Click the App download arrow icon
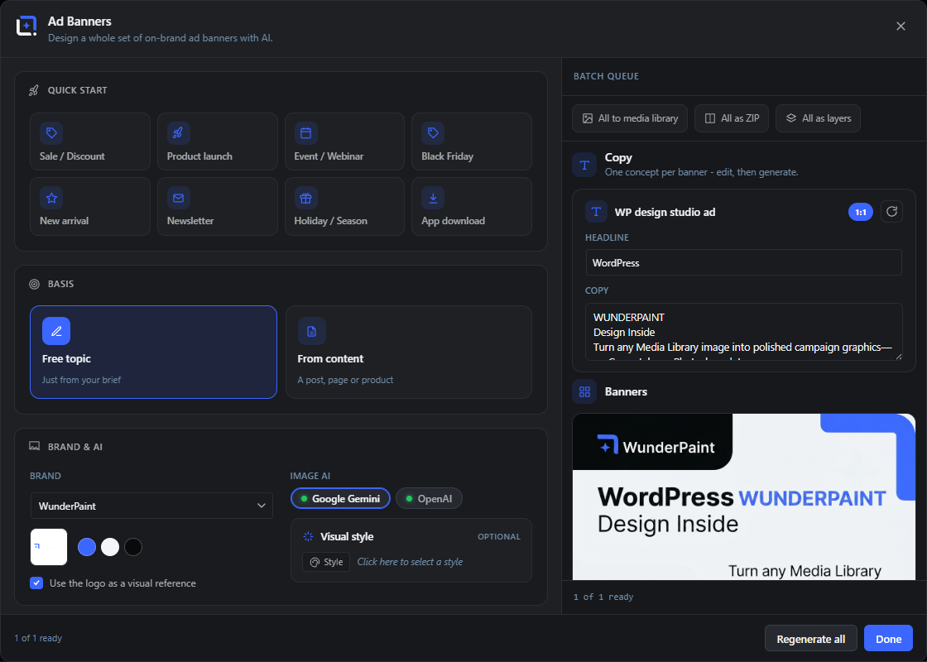927x662 pixels. tap(433, 198)
